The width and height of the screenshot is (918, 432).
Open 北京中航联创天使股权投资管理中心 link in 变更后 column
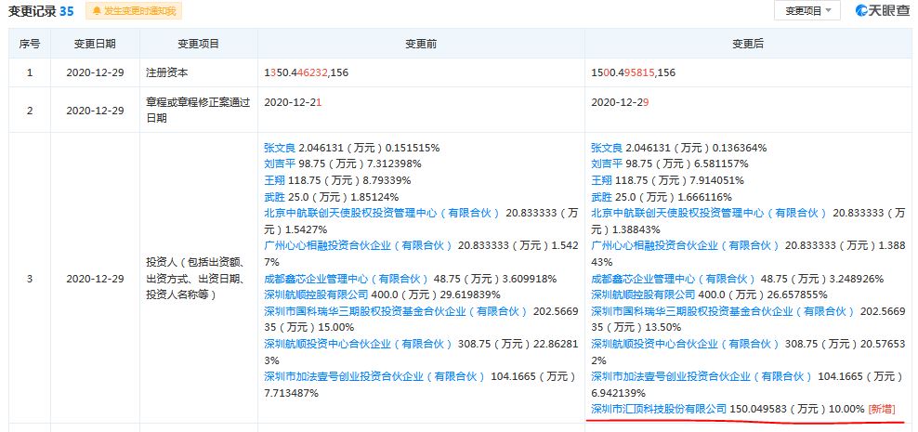tap(709, 213)
